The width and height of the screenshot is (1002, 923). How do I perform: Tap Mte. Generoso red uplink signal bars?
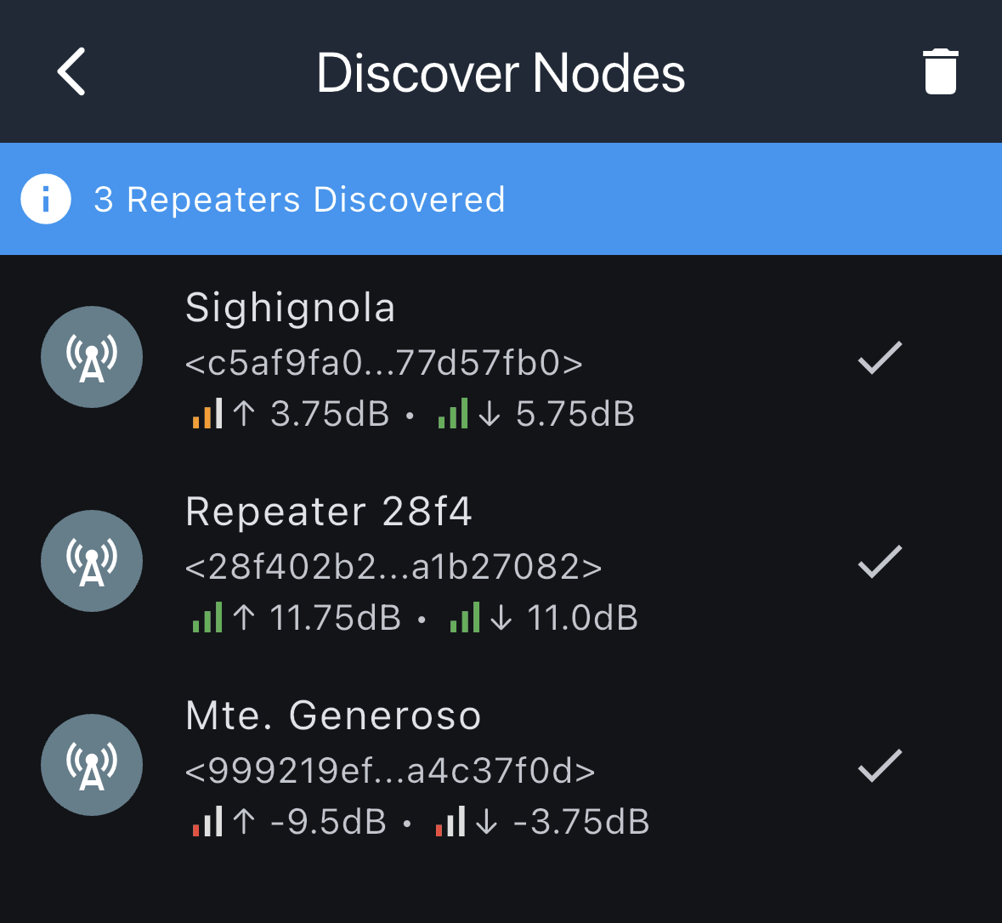[x=207, y=822]
